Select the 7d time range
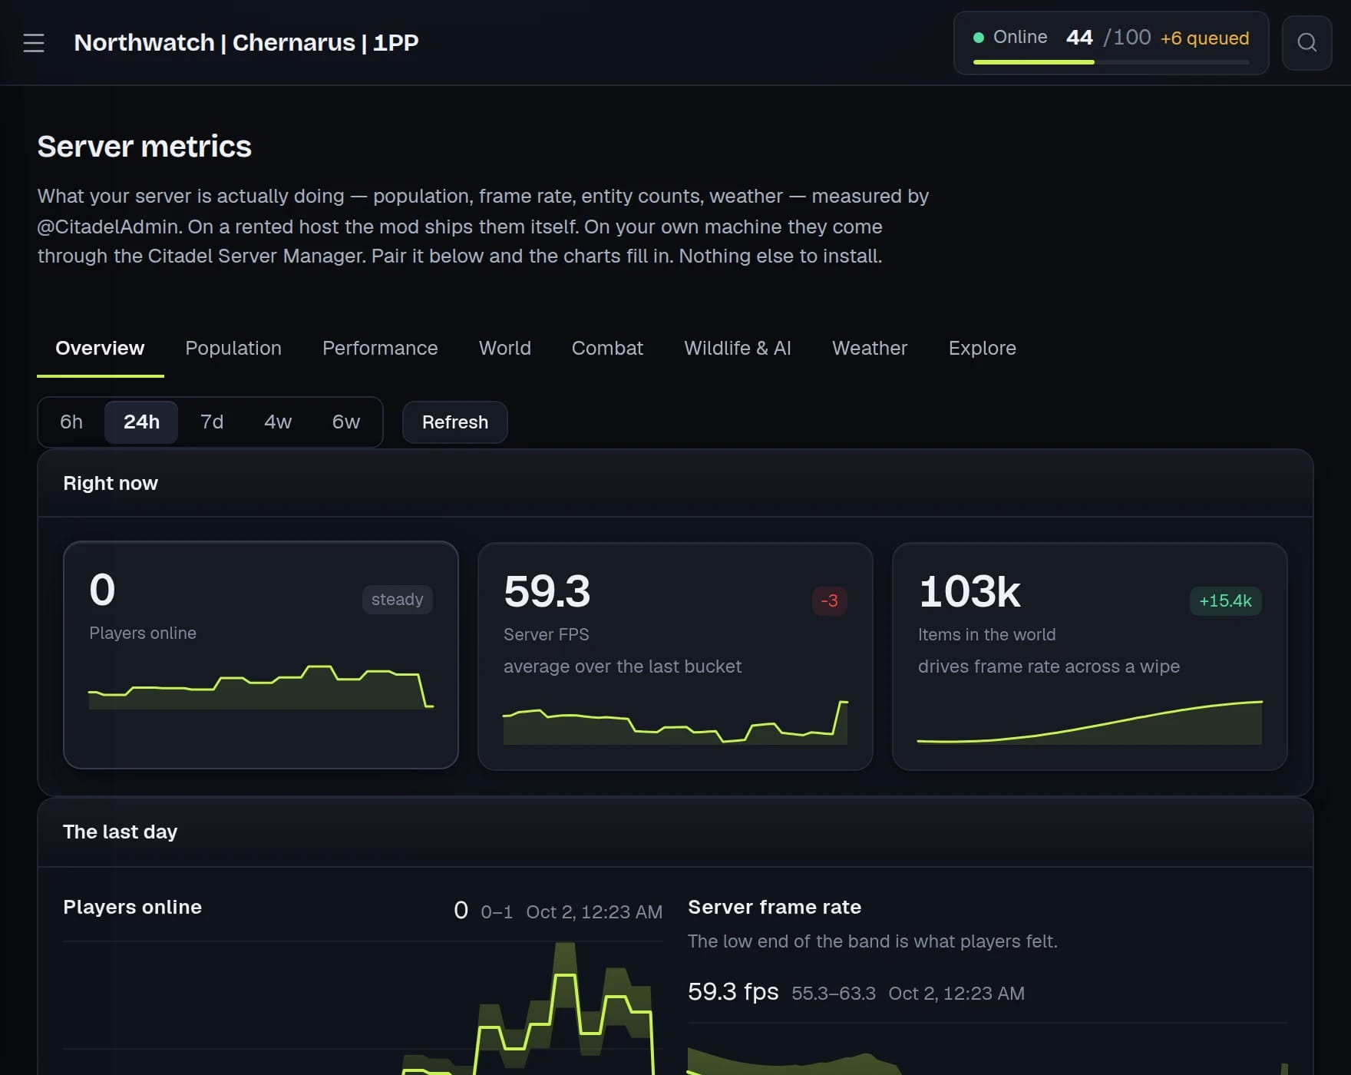 (x=212, y=422)
